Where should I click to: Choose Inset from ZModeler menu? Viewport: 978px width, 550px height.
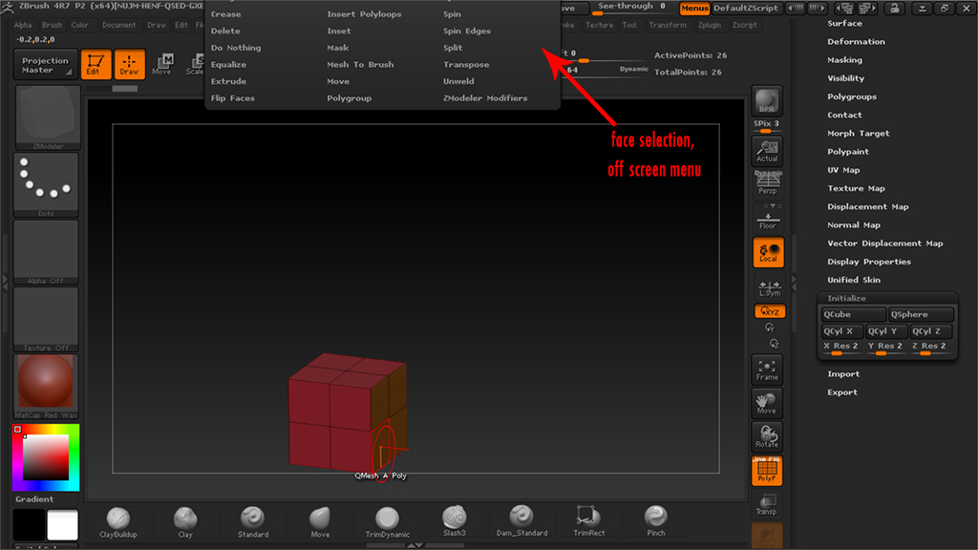[339, 31]
